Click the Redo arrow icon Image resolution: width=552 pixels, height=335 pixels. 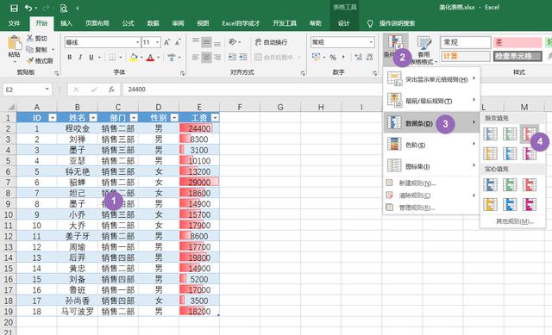click(46, 8)
